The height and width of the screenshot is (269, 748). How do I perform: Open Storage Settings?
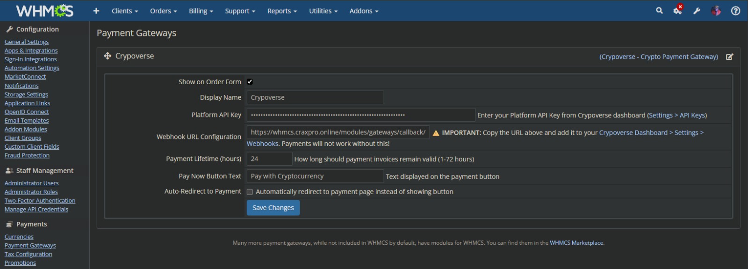tap(26, 95)
